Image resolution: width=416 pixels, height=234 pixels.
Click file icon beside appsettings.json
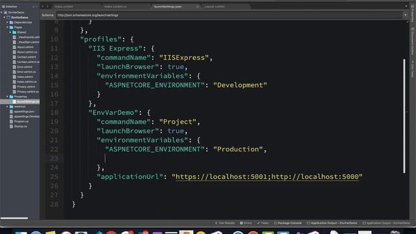point(12,112)
